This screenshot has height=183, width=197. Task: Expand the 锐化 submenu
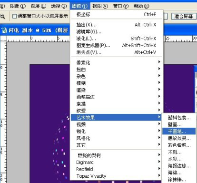point(117,132)
